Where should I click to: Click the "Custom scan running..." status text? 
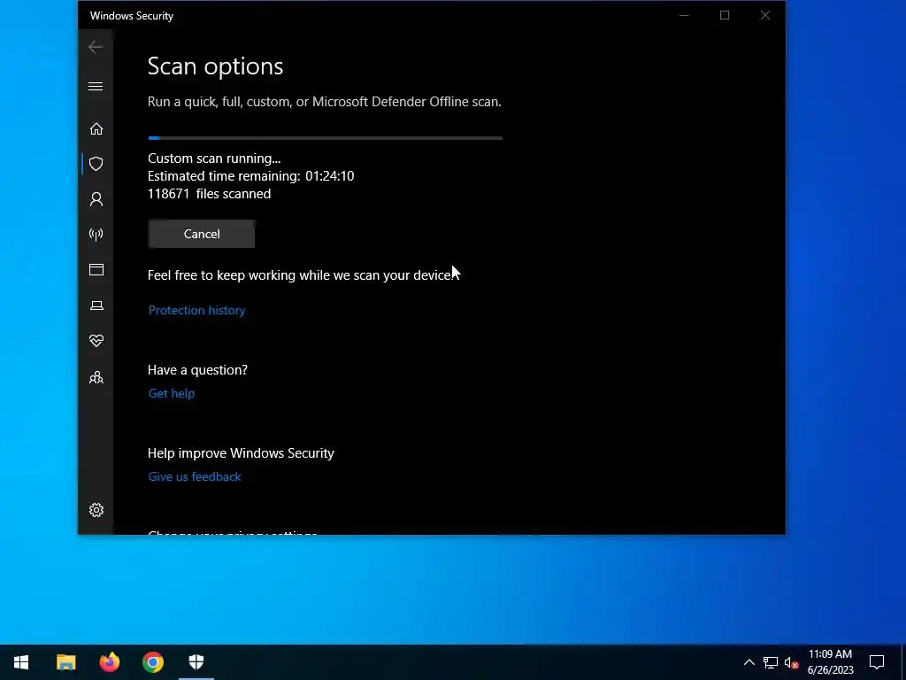tap(214, 158)
